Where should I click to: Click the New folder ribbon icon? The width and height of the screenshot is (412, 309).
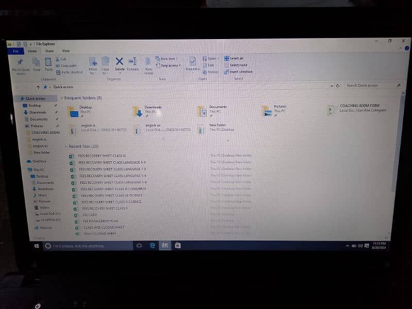pyautogui.click(x=148, y=64)
